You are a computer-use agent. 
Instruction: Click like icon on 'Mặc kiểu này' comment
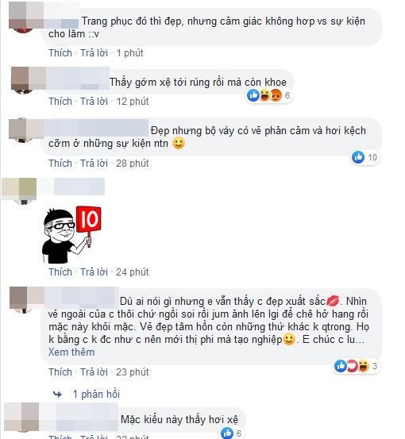[227, 433]
